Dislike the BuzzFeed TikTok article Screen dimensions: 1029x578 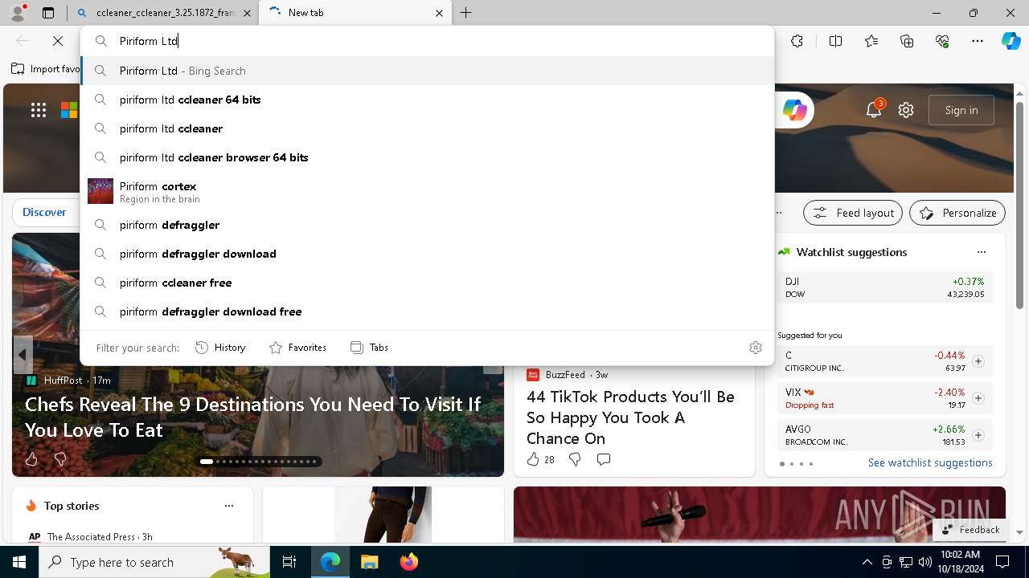[574, 459]
